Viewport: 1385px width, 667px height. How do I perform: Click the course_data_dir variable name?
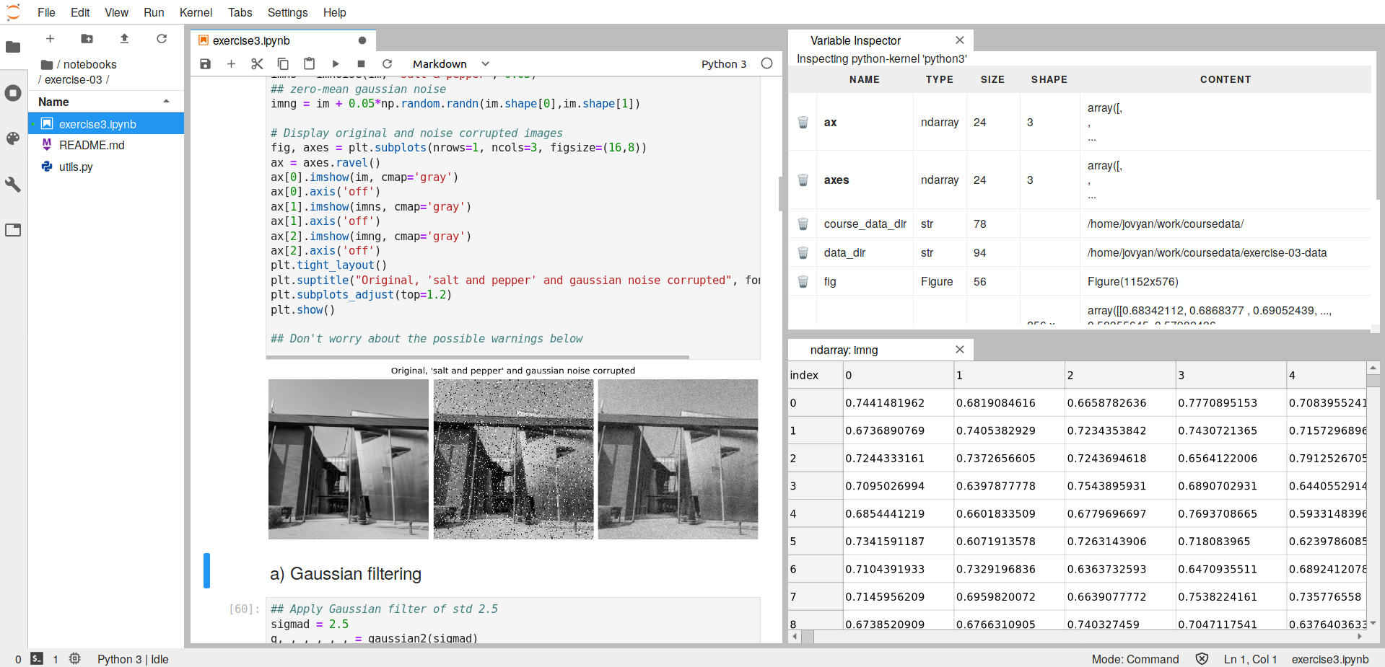[x=865, y=224]
